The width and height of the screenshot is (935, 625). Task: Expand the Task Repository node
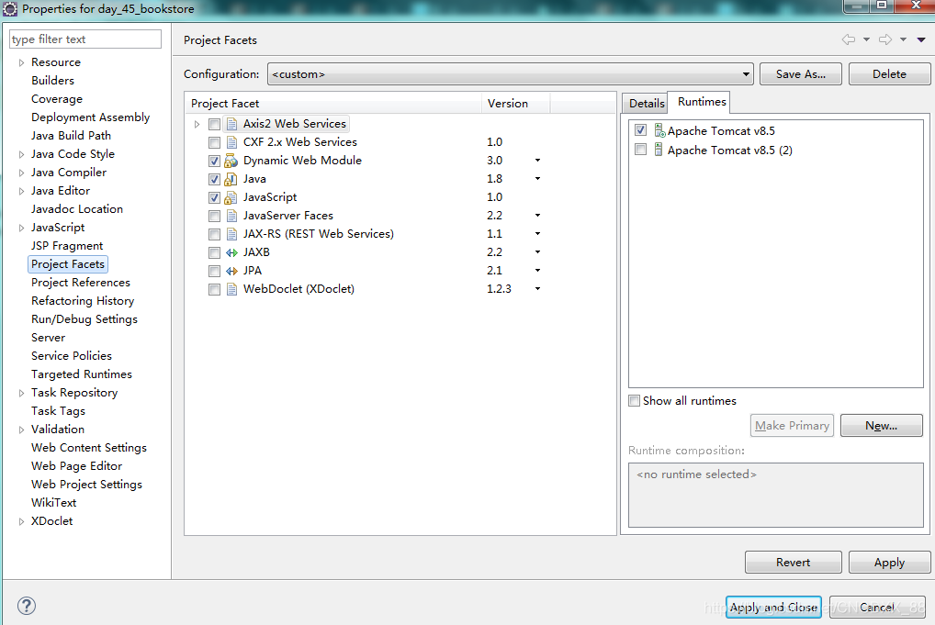(x=21, y=393)
